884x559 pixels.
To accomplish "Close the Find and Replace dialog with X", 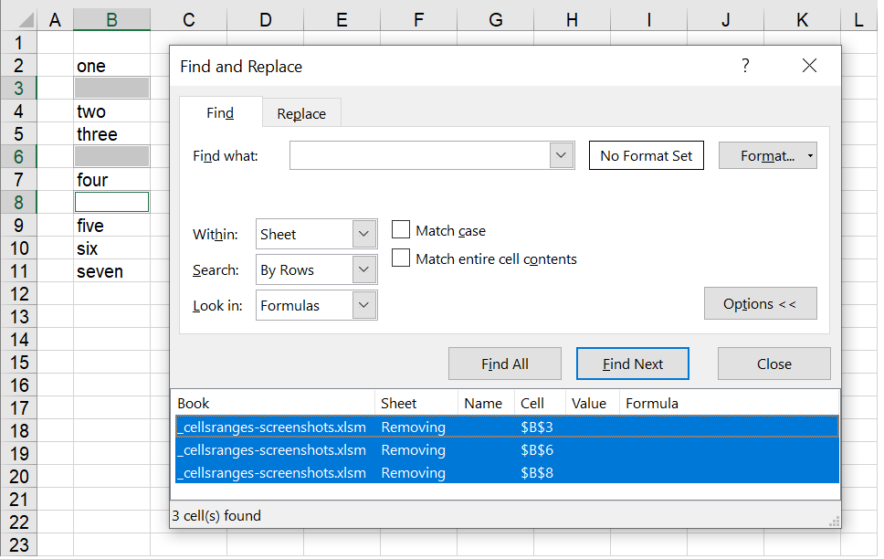I will coord(810,66).
